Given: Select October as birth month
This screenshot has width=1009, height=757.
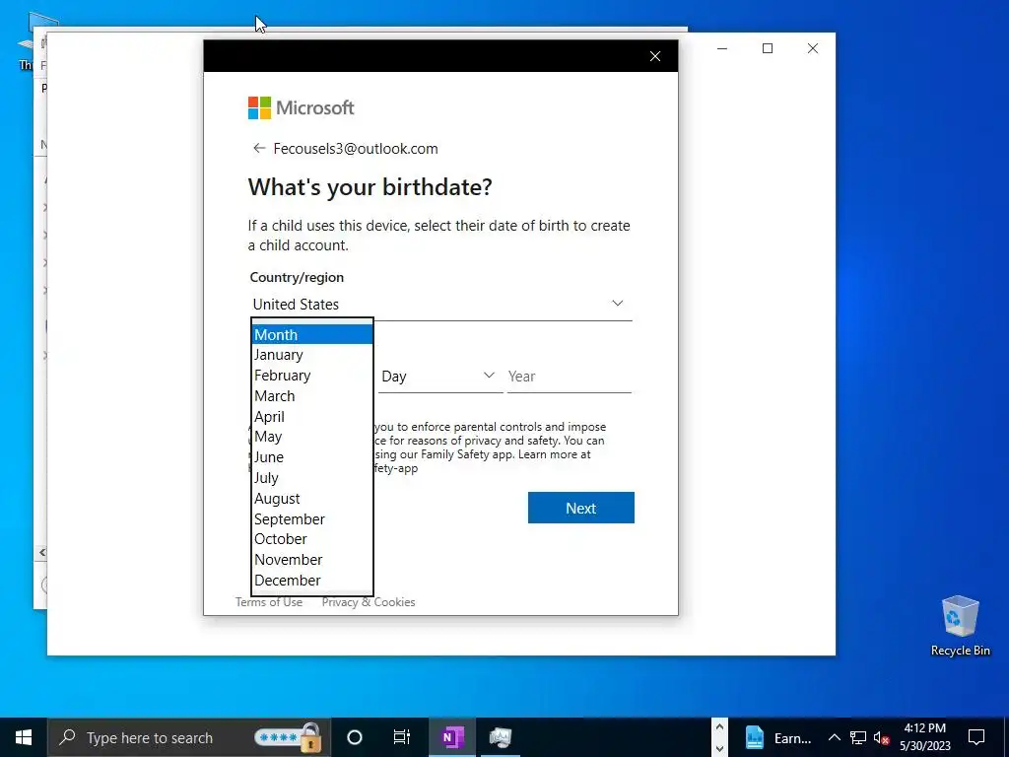Looking at the screenshot, I should (x=312, y=539).
